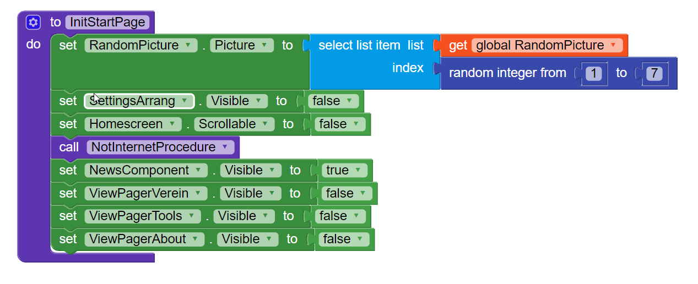Click the number 7 field in random integer
The image size is (698, 284).
(653, 73)
